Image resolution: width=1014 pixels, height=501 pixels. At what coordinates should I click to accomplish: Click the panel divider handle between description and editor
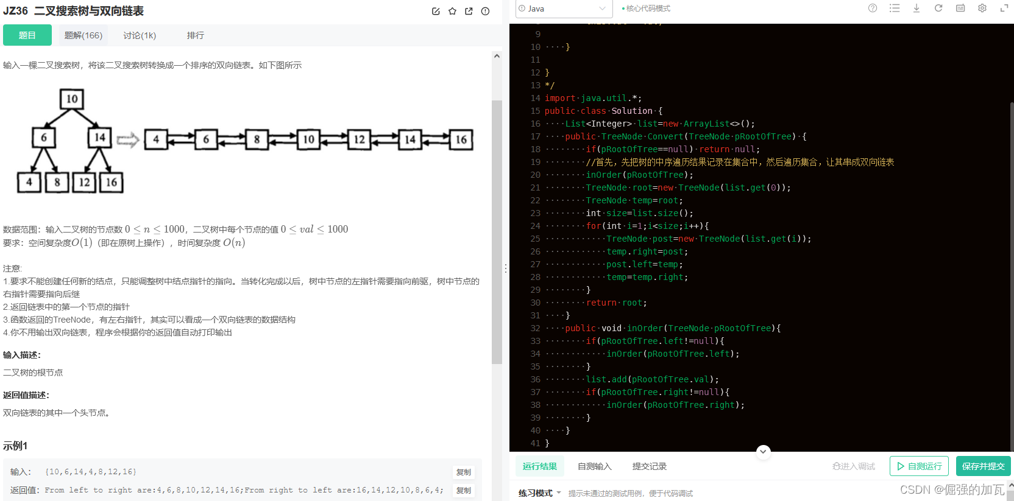506,268
